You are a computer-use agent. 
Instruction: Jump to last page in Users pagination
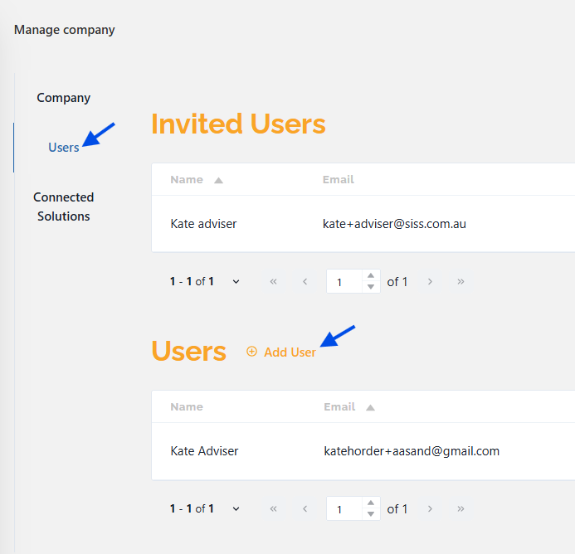pos(460,508)
